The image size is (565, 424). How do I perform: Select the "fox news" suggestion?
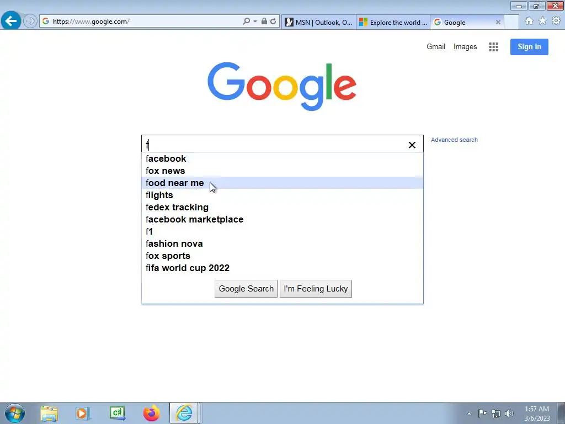coord(282,171)
